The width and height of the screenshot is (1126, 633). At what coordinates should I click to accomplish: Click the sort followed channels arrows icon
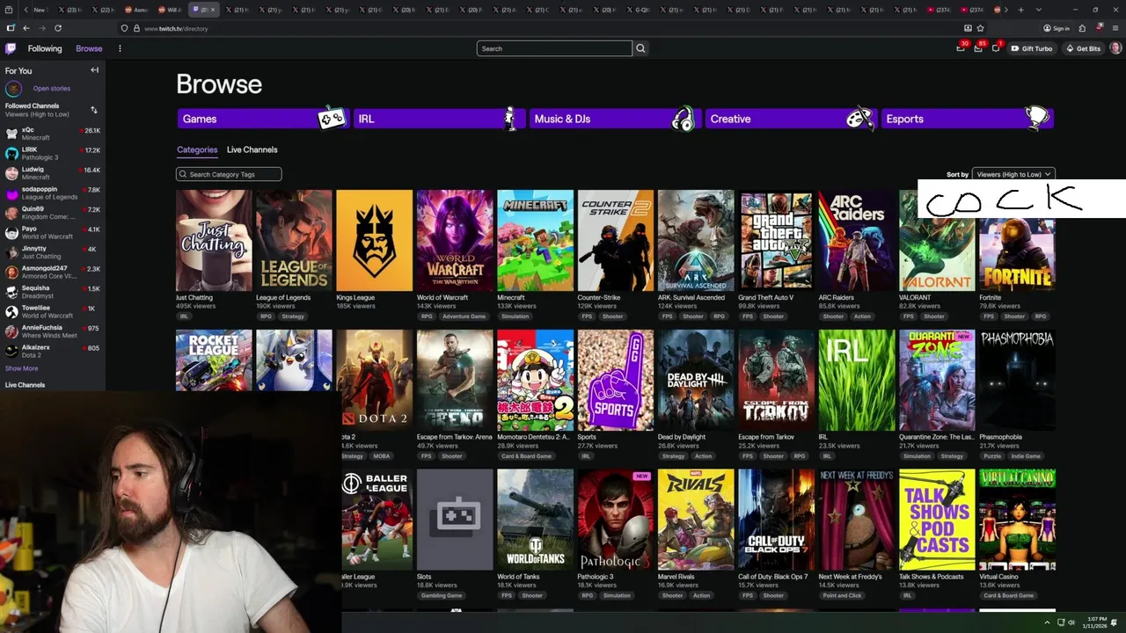pos(94,110)
